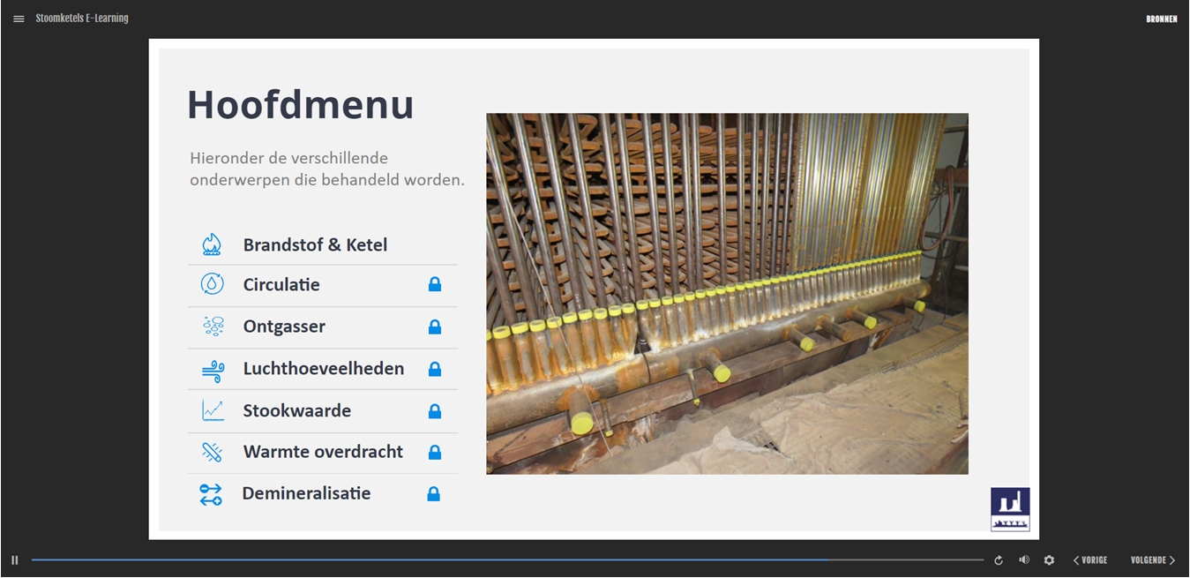1190x578 pixels.
Task: Click the lock icon next to Warmte overdracht
Action: (434, 452)
